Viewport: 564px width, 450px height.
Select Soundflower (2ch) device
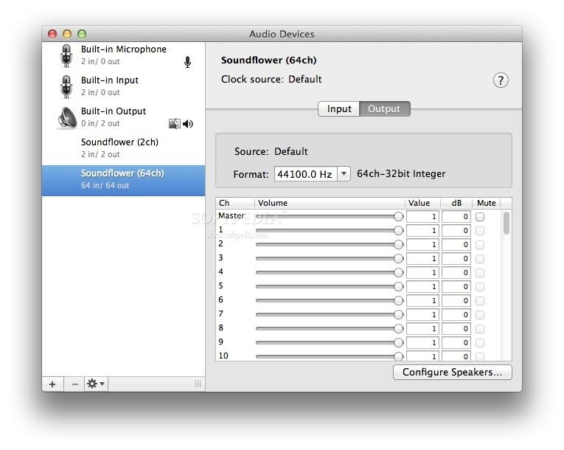coord(123,148)
